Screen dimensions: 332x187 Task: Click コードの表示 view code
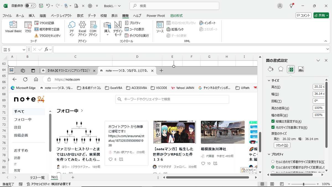[134, 29]
